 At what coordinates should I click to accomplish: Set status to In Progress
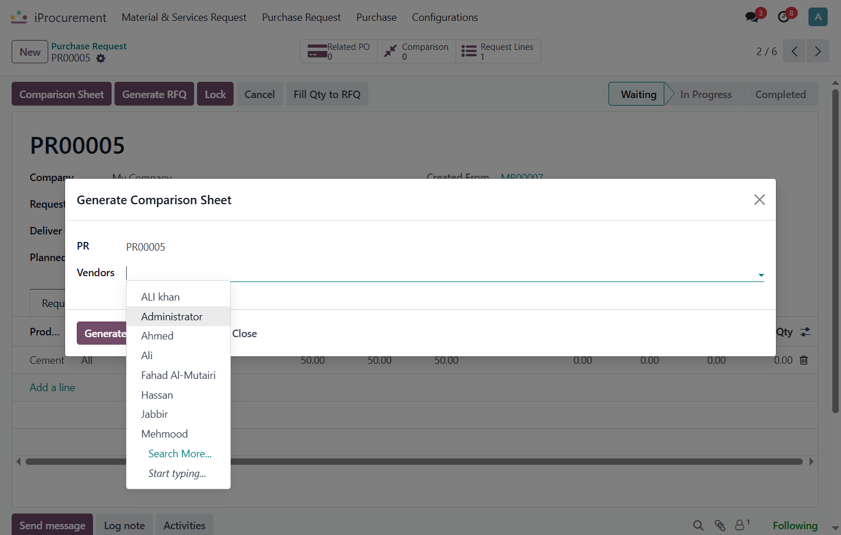pyautogui.click(x=706, y=94)
